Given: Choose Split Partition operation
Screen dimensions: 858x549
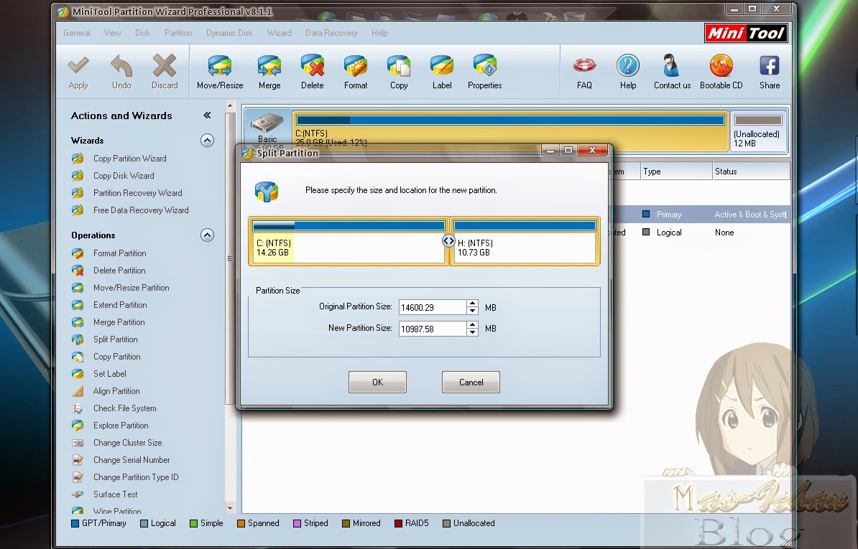Looking at the screenshot, I should [x=115, y=339].
